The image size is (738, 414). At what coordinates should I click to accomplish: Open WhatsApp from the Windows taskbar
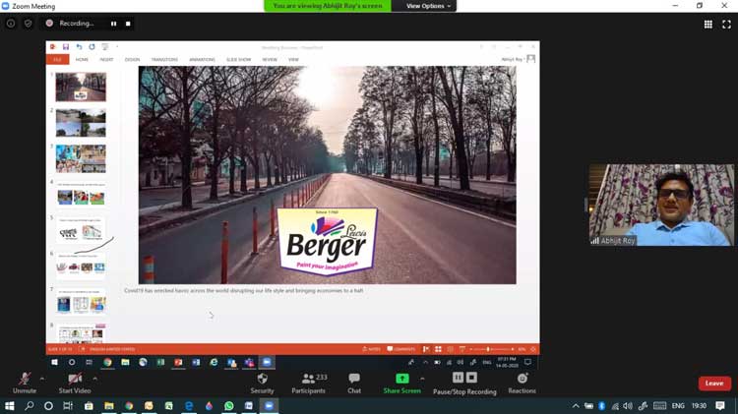click(228, 405)
